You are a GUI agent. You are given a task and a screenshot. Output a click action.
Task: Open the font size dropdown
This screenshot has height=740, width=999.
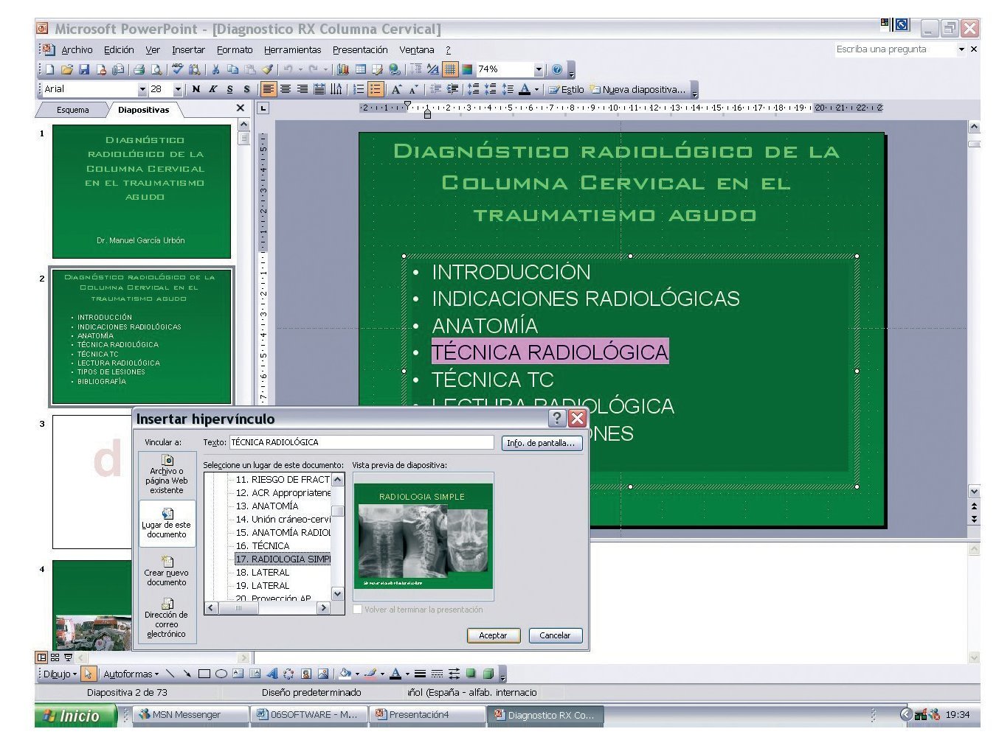(178, 89)
